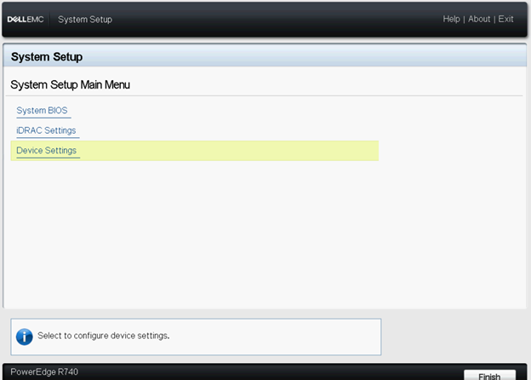Click the 'Select to configure device settings' text
The width and height of the screenshot is (531, 380).
tap(103, 336)
